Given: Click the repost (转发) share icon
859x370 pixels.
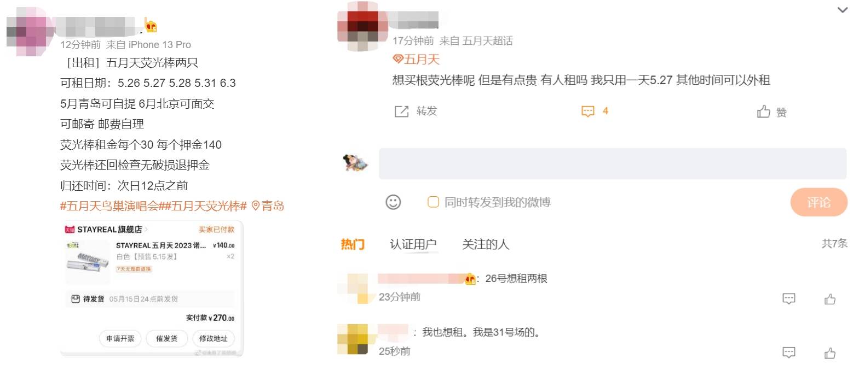Looking at the screenshot, I should (401, 111).
